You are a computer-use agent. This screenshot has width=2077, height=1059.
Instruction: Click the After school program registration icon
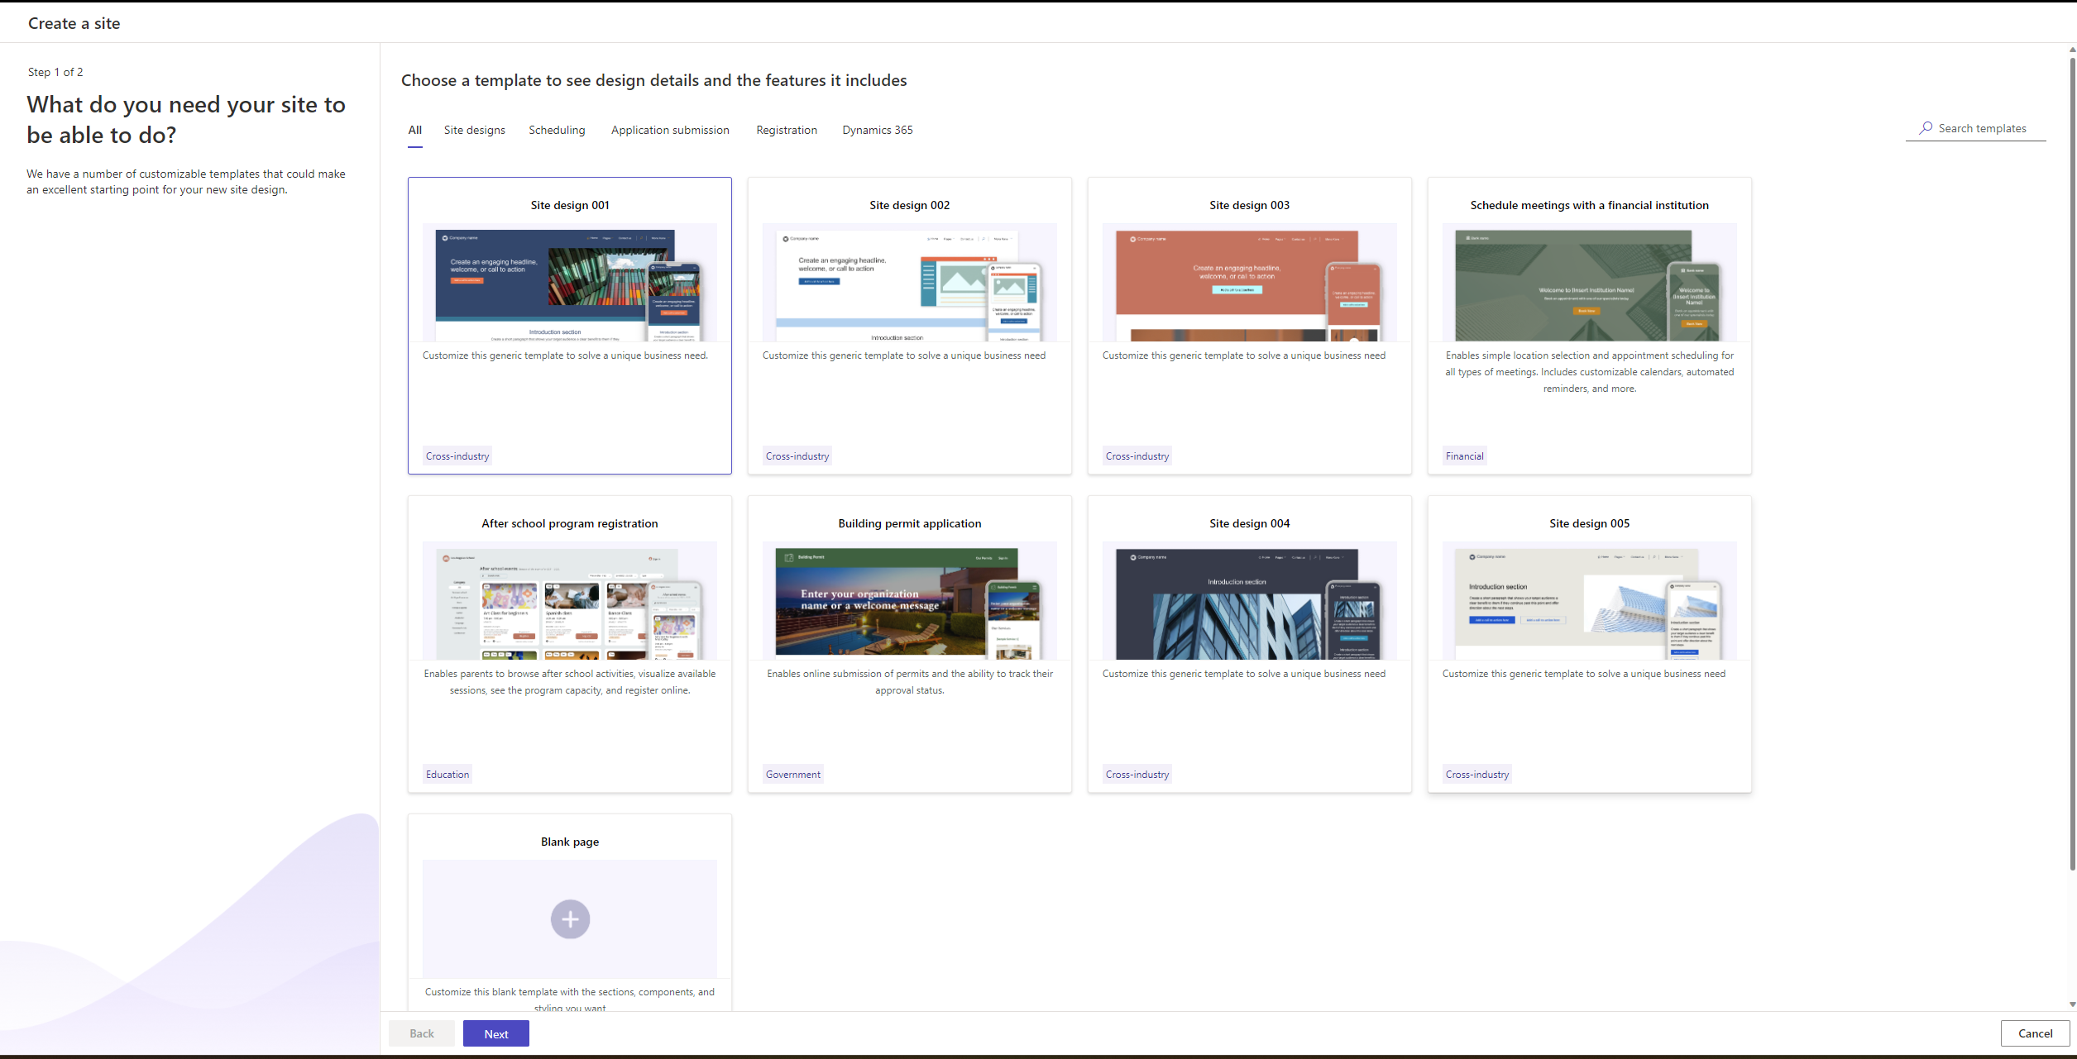569,603
